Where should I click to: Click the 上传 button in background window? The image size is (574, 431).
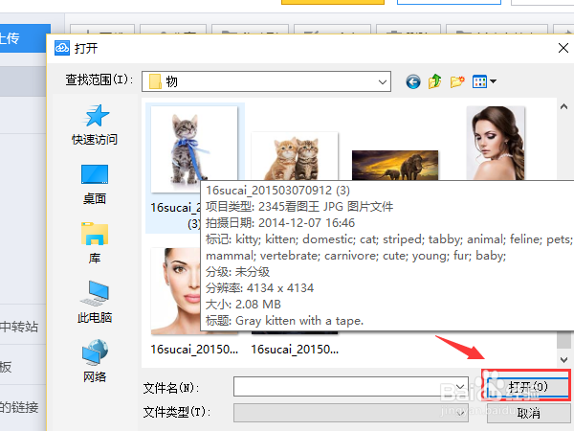(25, 38)
